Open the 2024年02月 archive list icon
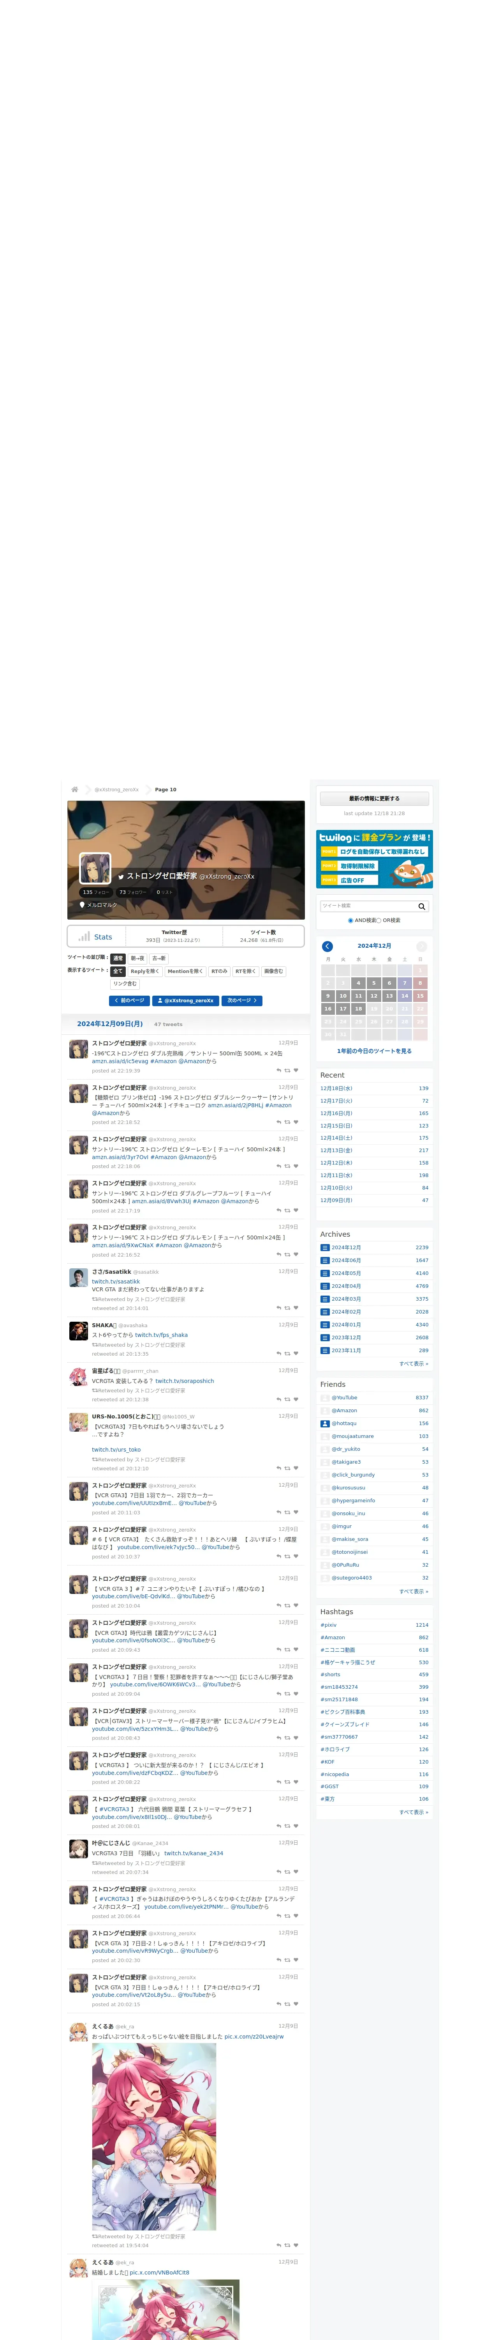 click(x=325, y=1312)
